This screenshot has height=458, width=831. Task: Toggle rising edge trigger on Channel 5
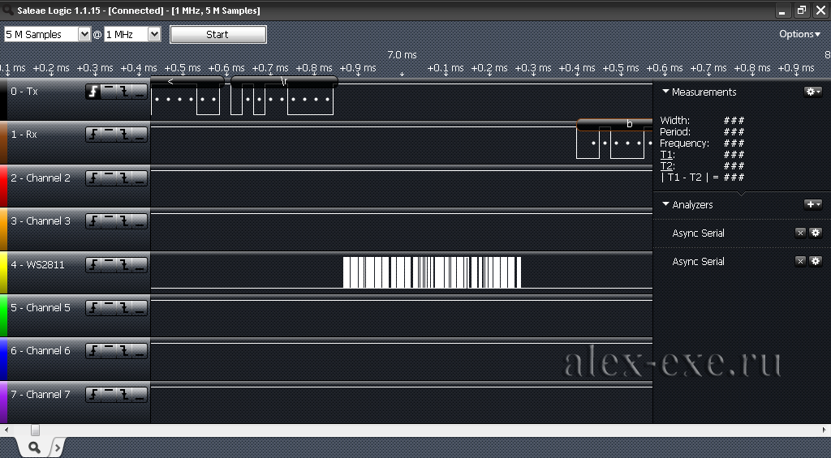pos(93,308)
